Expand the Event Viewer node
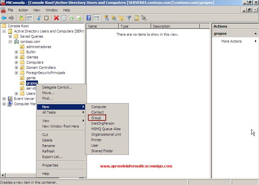Screen dimensions: 259x185 pos(4,99)
